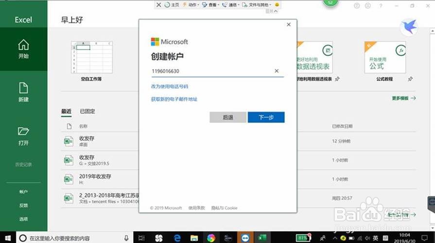Switch to the 已固定 pinned tab
Viewport: 435px width, 243px height.
(87, 111)
